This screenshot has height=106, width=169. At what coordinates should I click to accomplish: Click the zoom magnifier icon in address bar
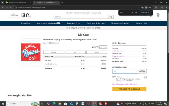coord(146,7)
